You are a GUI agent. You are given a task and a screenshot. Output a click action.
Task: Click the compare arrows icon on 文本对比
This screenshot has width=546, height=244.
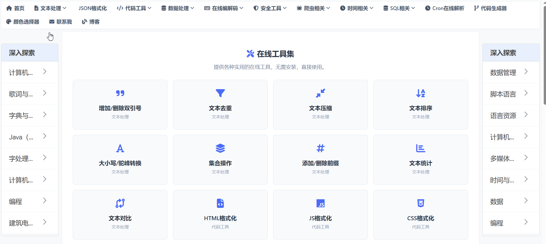120,203
